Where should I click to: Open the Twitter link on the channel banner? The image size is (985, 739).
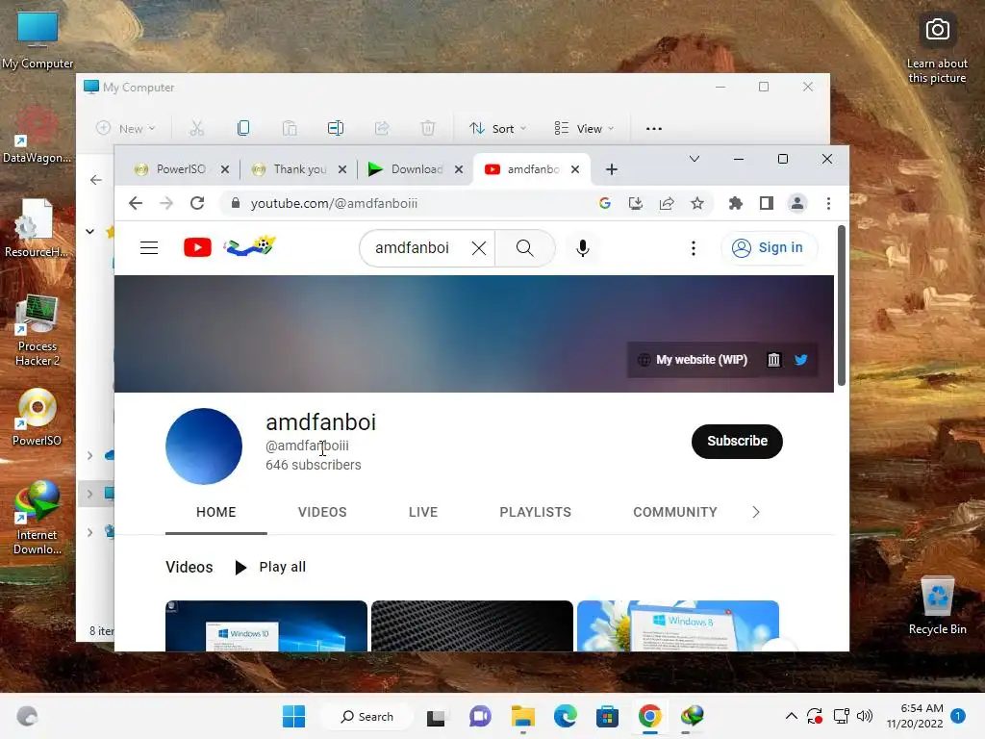point(801,360)
